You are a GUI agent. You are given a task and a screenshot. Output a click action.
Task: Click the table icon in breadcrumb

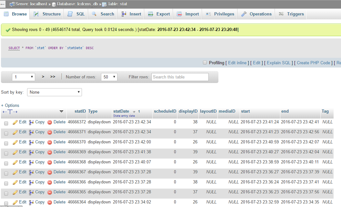tap(105, 4)
